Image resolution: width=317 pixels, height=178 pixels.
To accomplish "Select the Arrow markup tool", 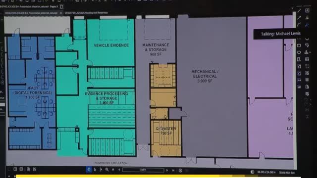I will click(299, 18).
